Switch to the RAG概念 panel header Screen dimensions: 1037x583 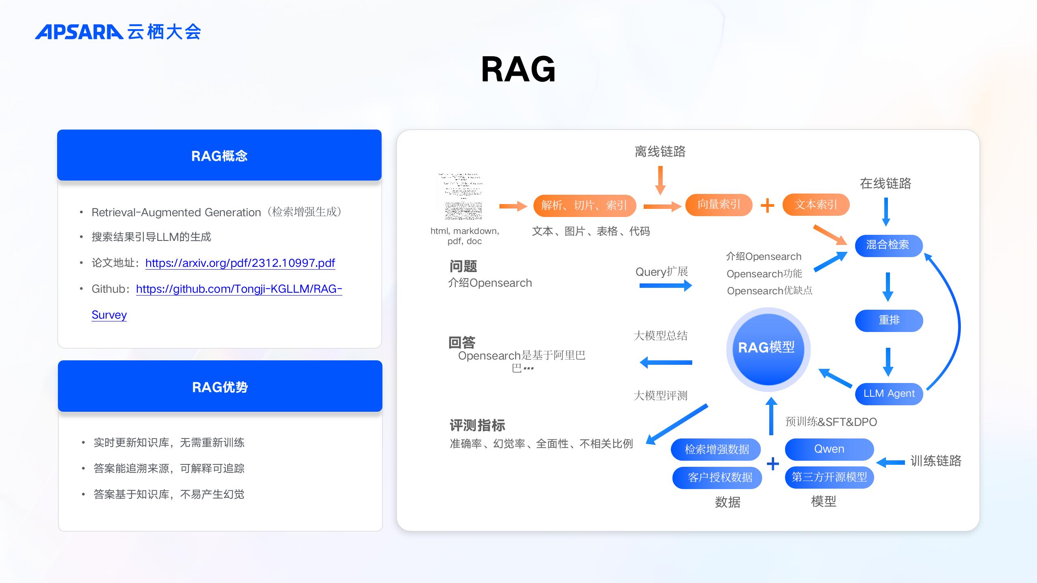click(220, 155)
